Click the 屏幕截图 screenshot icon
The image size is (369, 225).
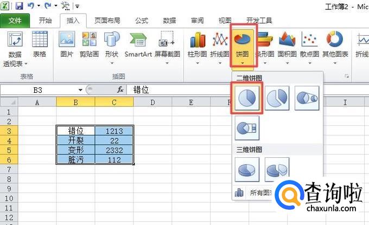coord(167,48)
